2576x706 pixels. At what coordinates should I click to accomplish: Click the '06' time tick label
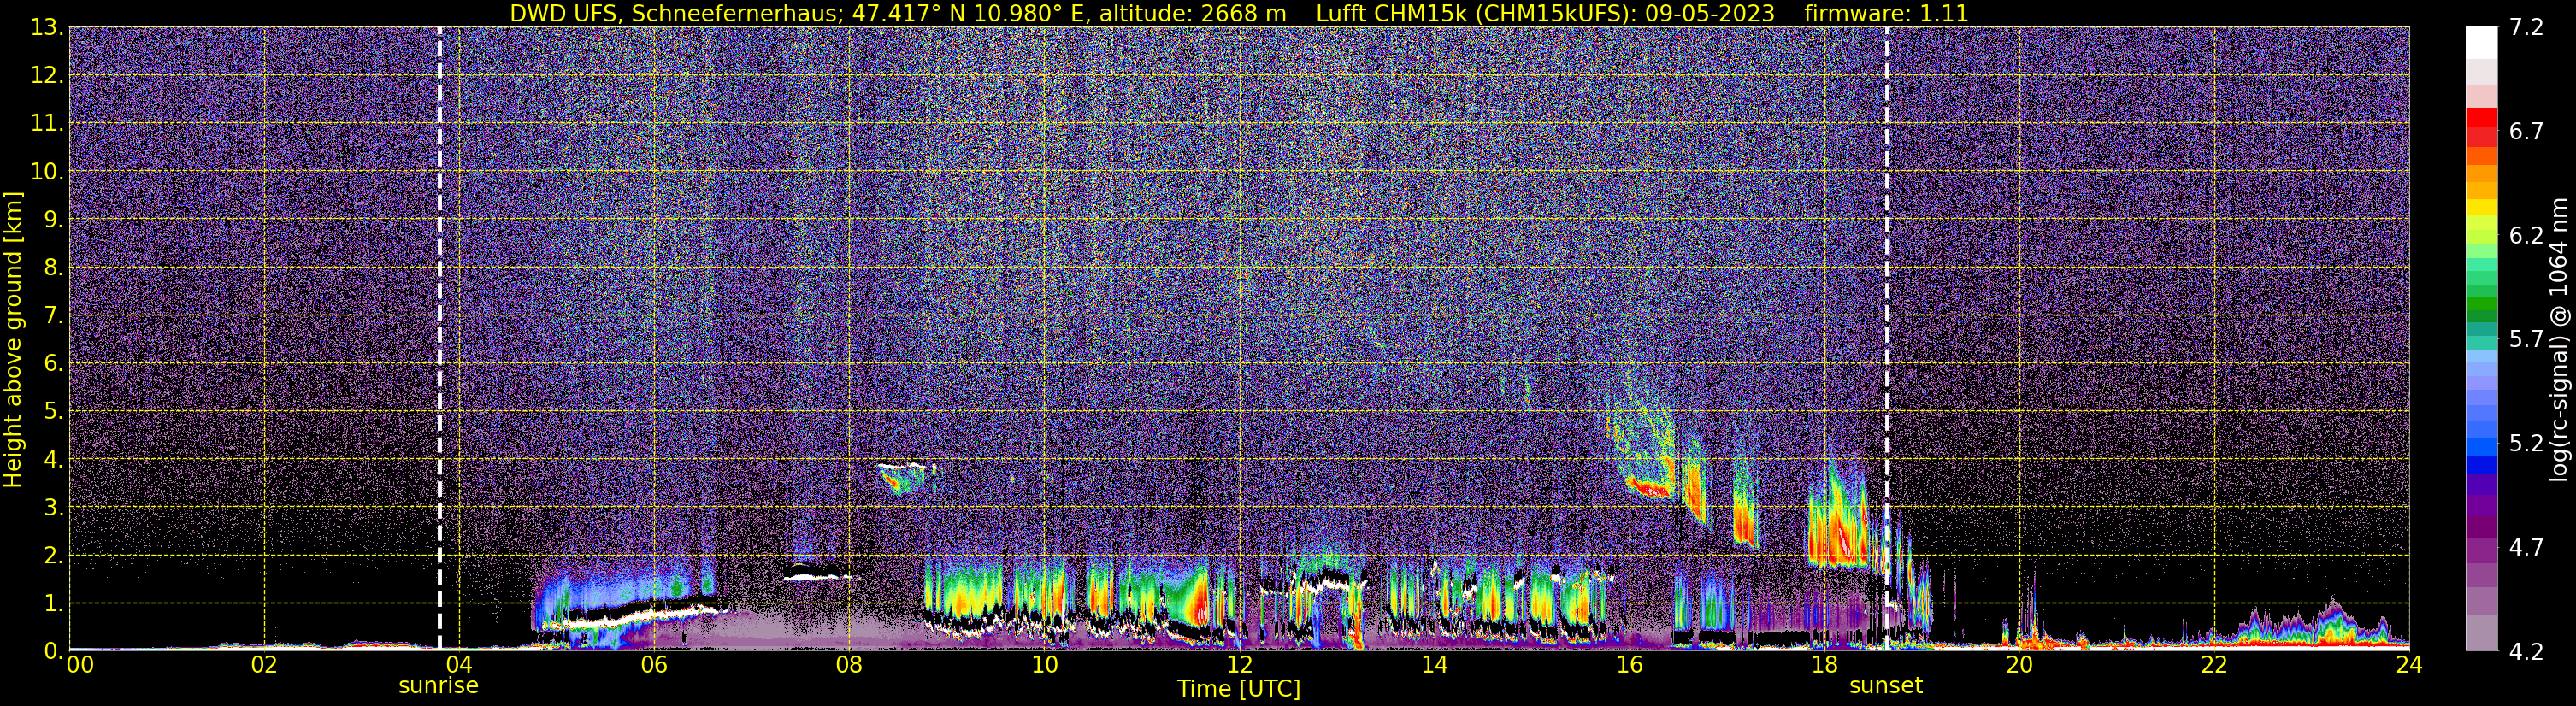(654, 665)
